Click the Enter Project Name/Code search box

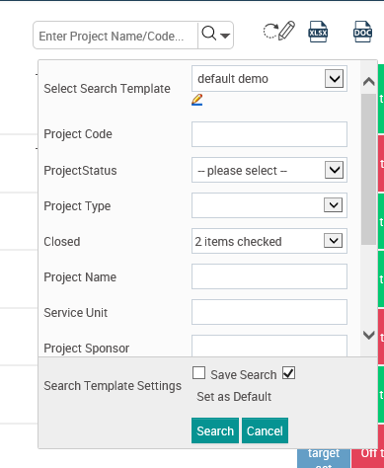pyautogui.click(x=115, y=36)
